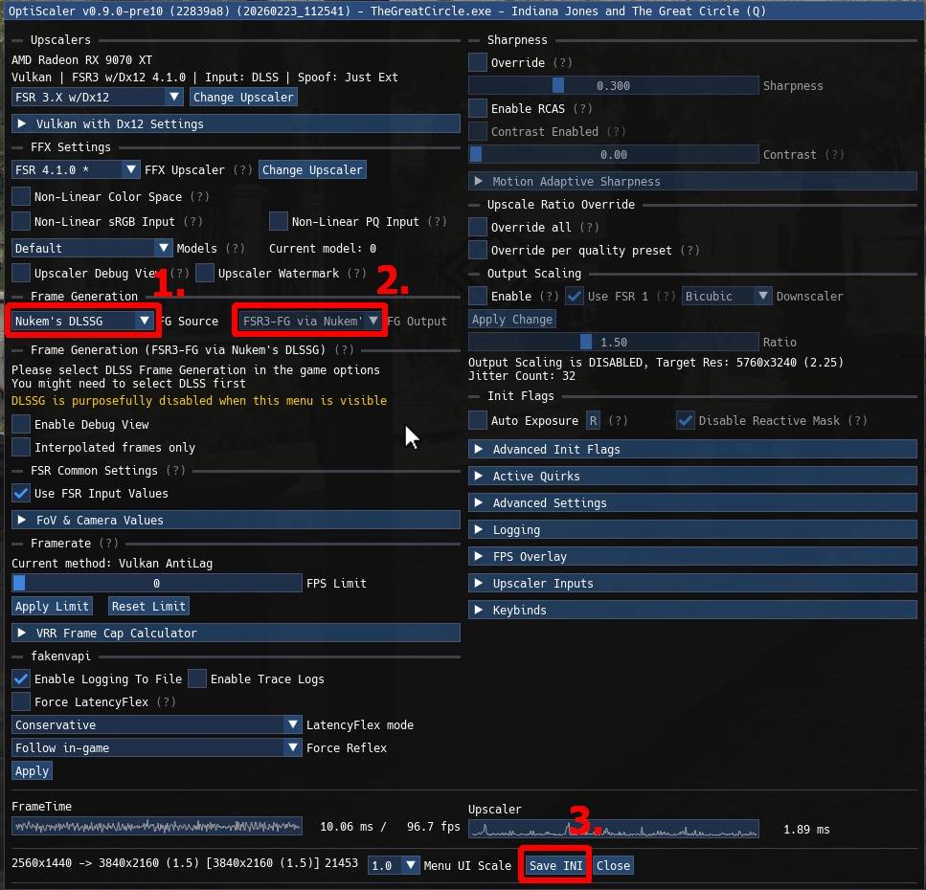926x890 pixels.
Task: Enable Non-Linear PQ Input checkbox
Action: pos(279,221)
